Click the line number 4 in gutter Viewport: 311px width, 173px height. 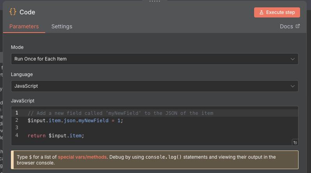point(17,135)
